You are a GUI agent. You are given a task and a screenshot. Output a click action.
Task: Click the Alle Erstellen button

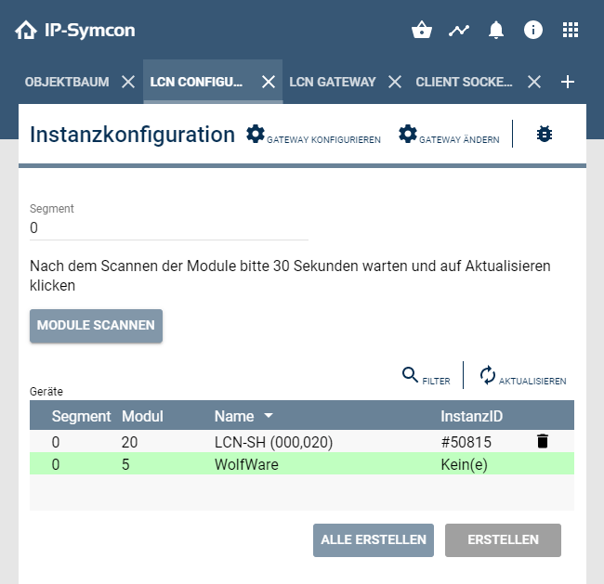coord(374,539)
